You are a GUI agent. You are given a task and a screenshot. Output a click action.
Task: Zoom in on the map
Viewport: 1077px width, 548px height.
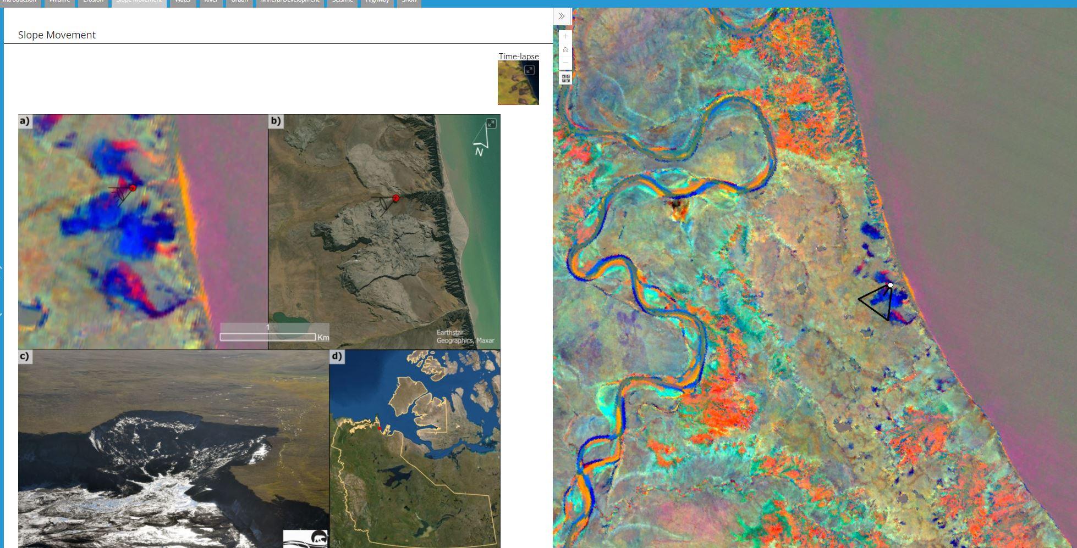point(565,36)
